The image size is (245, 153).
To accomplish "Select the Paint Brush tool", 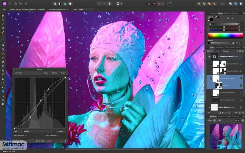I will (x=3, y=54).
